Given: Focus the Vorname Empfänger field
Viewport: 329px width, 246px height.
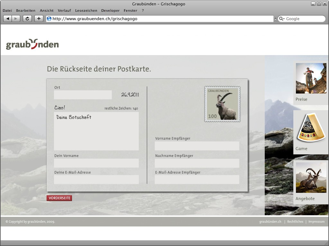Looking at the screenshot, I should (x=197, y=146).
